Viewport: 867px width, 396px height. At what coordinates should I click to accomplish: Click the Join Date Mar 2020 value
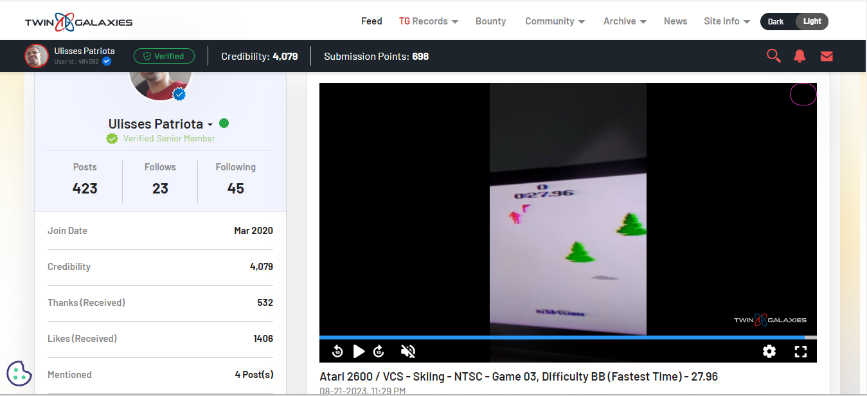pos(253,231)
